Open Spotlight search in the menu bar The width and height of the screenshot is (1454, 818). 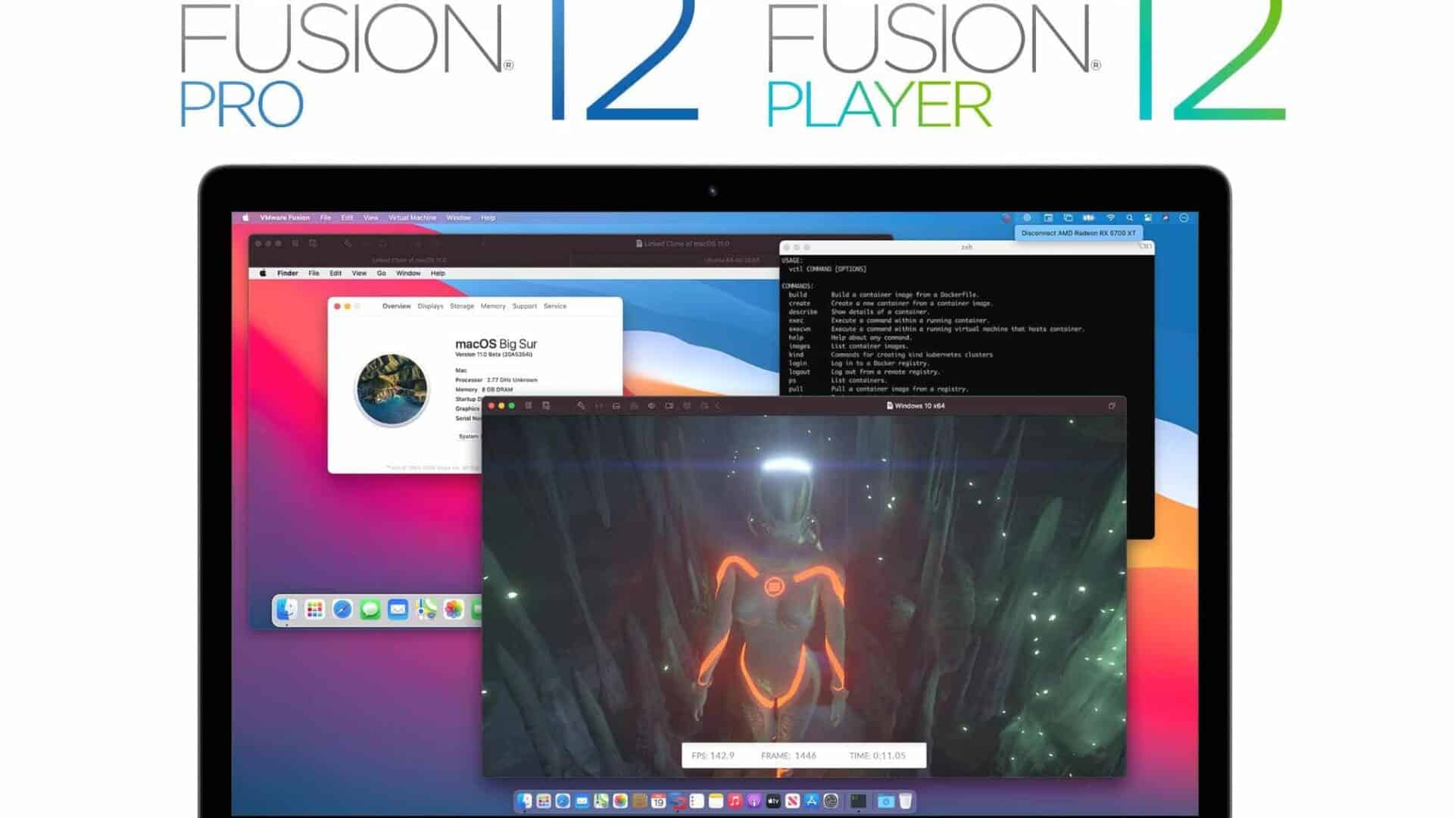pos(1129,217)
